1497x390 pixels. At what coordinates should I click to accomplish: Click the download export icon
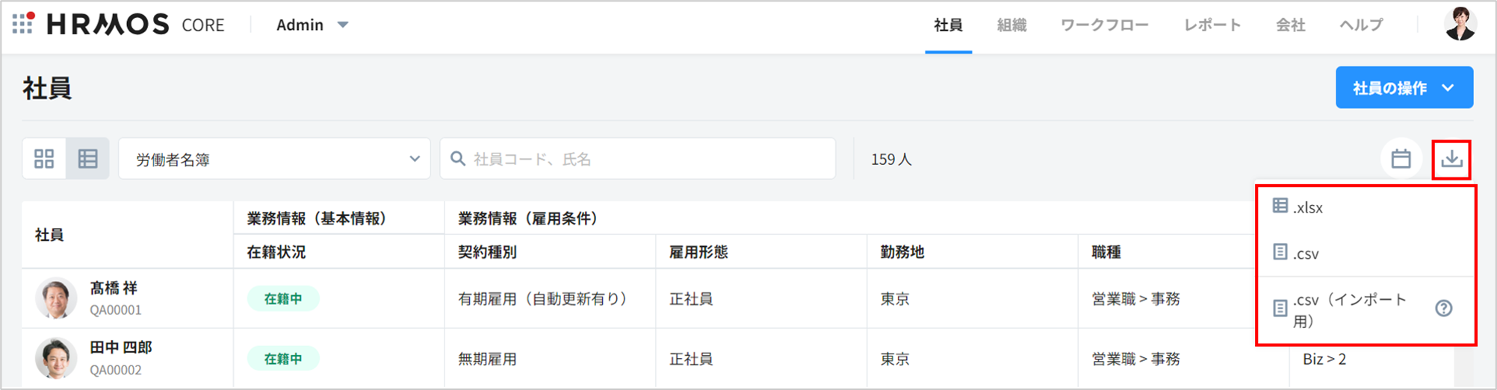[1451, 159]
